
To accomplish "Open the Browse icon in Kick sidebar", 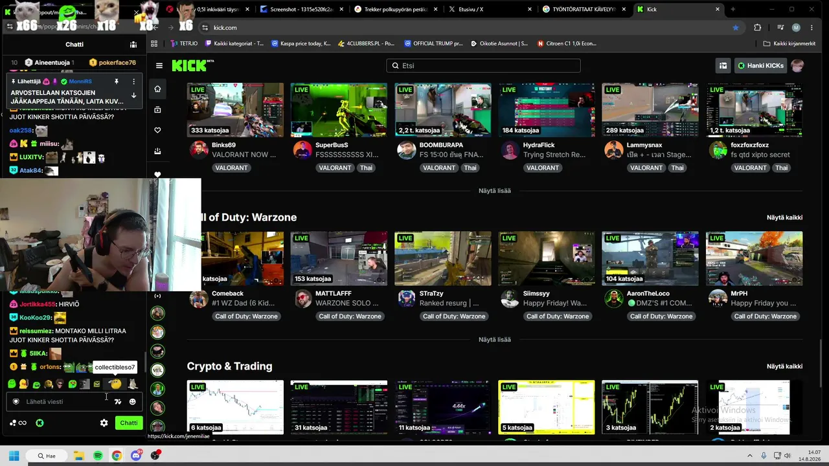I will click(x=157, y=110).
